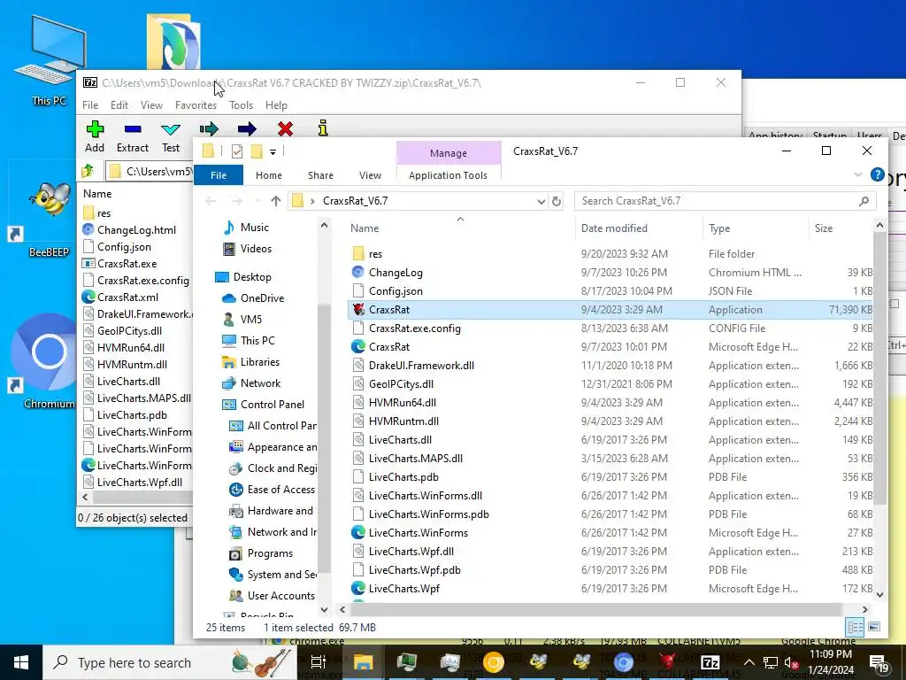
Task: Open the Windows Start menu
Action: (x=21, y=662)
